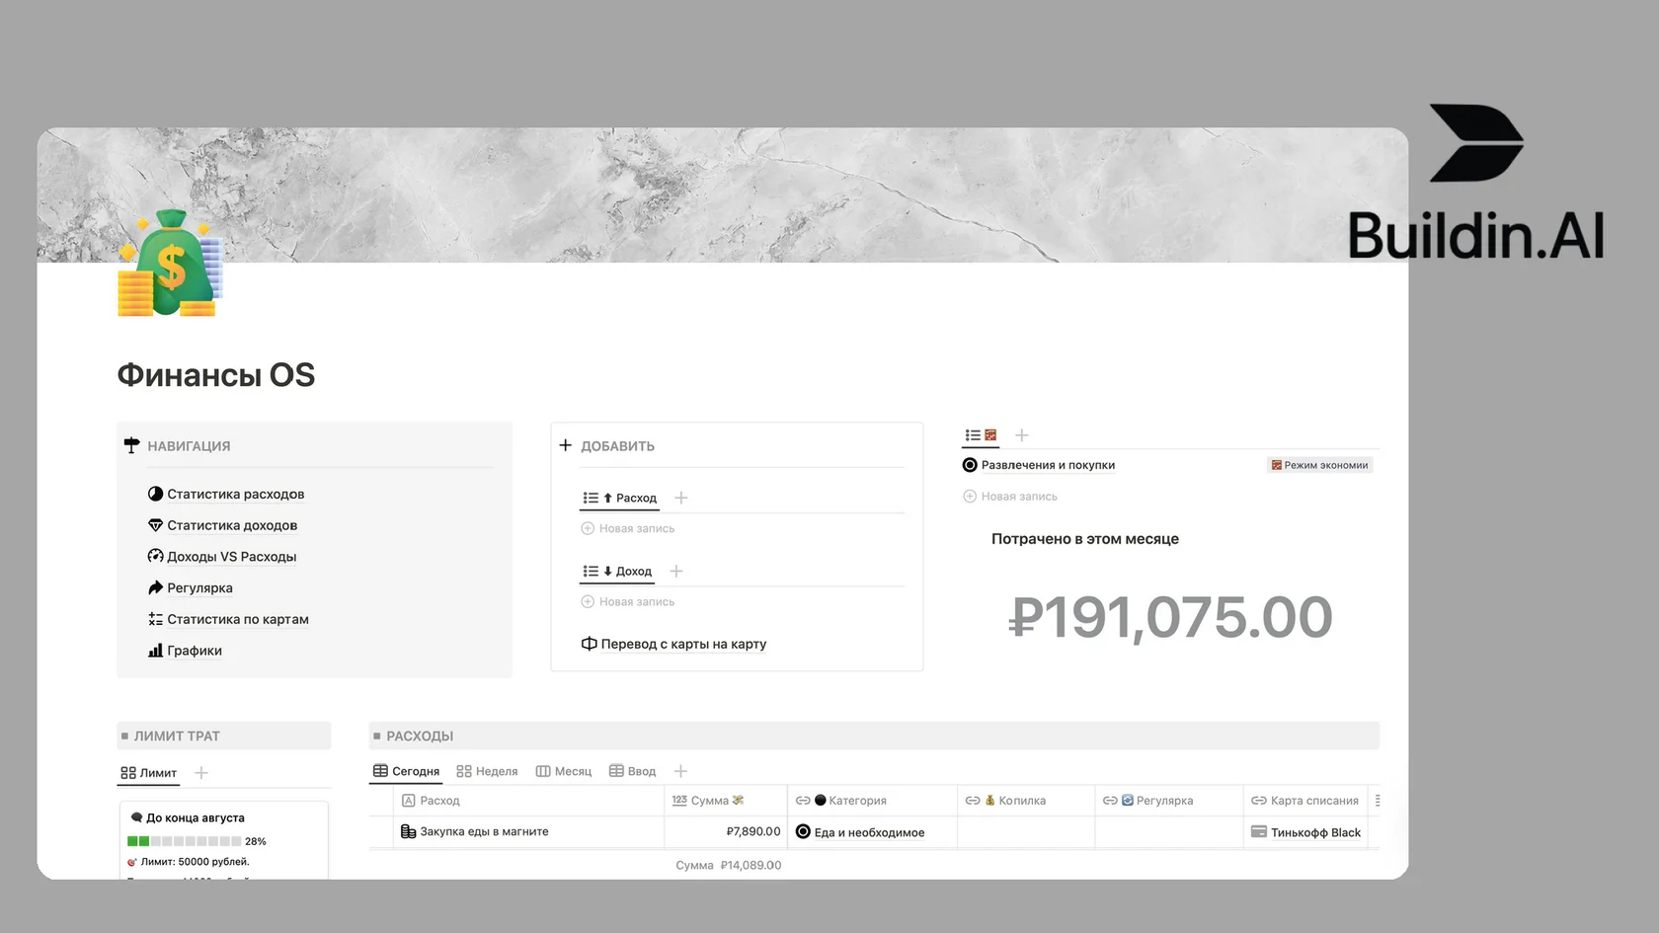Select the Развлечения и покупки entry
This screenshot has height=933, width=1659.
(x=1047, y=466)
